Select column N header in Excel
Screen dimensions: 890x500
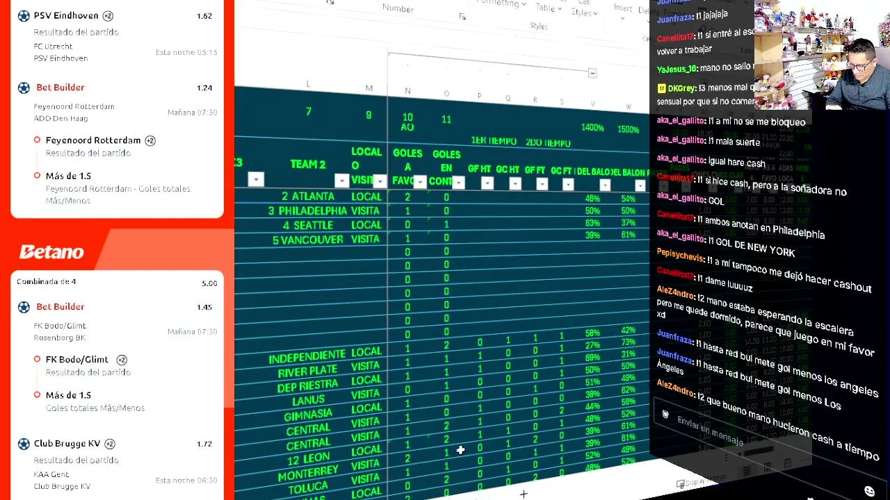point(407,91)
